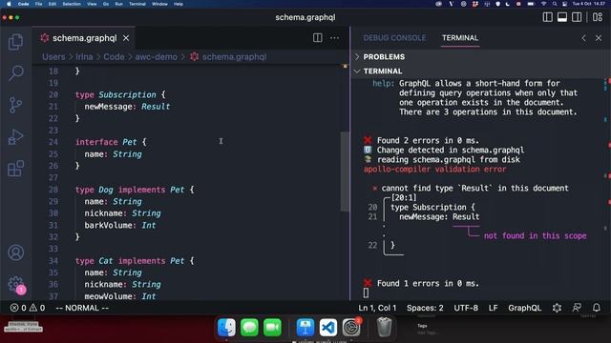The height and width of the screenshot is (343, 611).
Task: Click the Code breadcrumb segment
Action: tap(114, 57)
